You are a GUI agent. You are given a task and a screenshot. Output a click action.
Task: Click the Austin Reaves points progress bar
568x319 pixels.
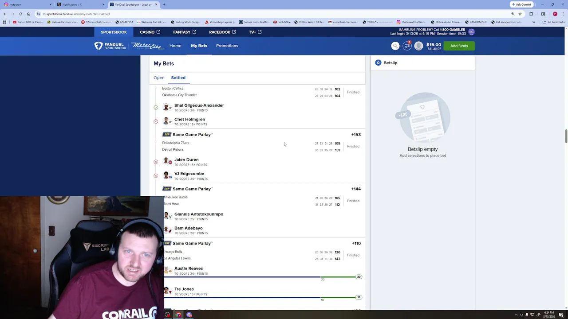[264, 277]
